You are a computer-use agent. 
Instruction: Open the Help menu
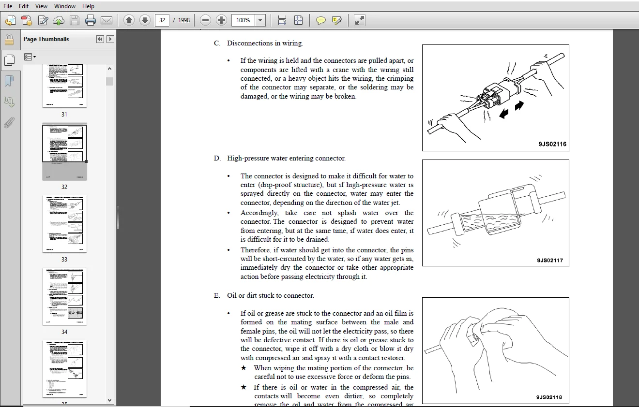[88, 6]
